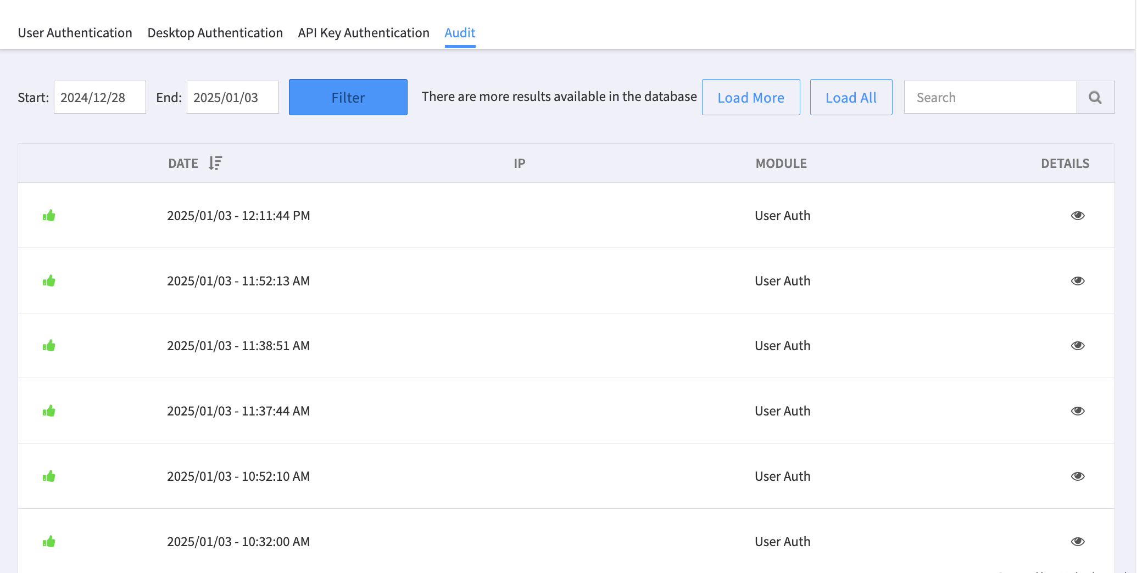Load More audit results

coord(751,97)
